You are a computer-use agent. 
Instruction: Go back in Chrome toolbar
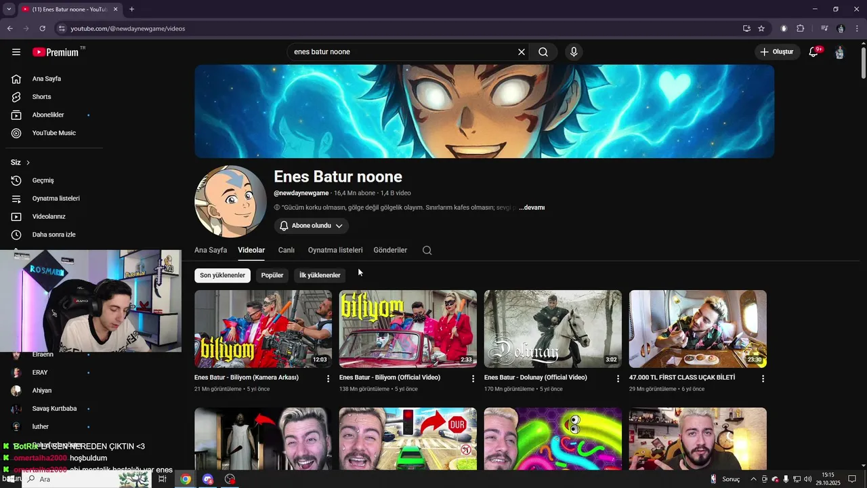9,28
